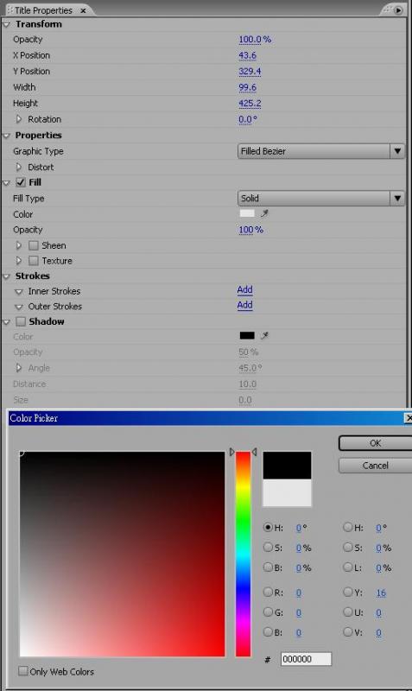Tick the Only Web Colors checkbox
Viewport: 412px width, 691px height.
[x=23, y=671]
